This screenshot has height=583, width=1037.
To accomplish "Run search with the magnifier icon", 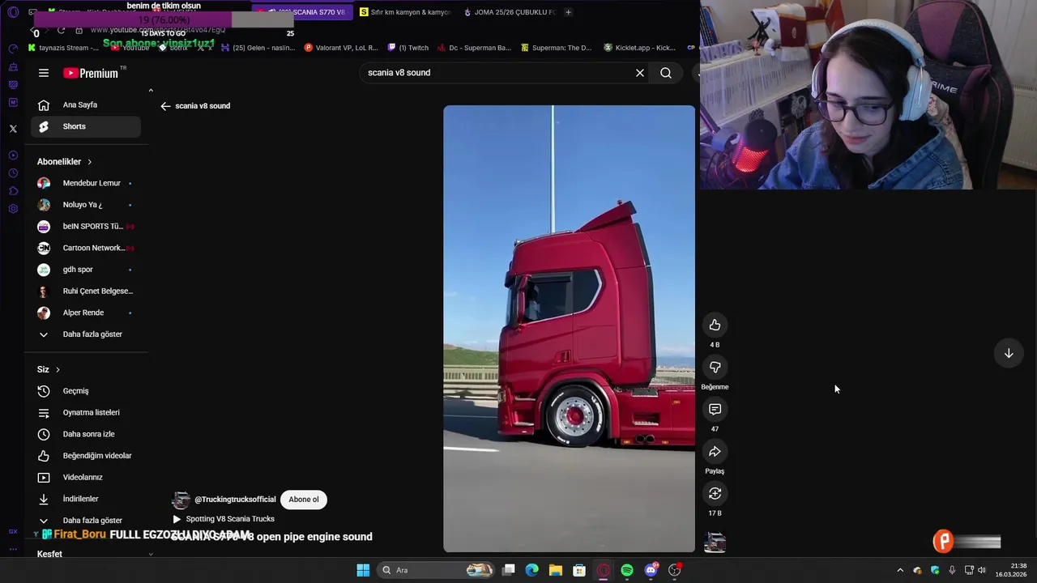I will 666,73.
